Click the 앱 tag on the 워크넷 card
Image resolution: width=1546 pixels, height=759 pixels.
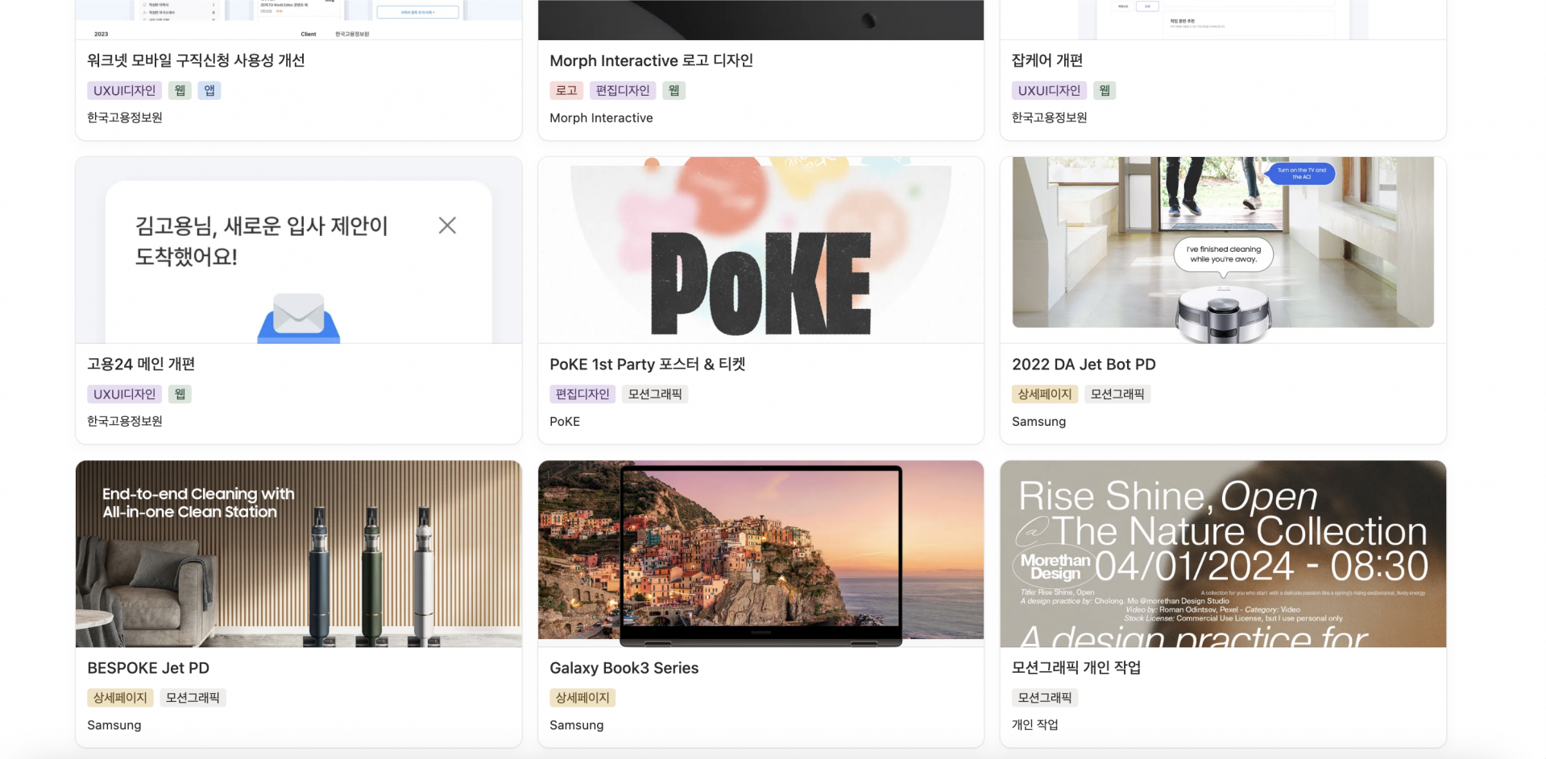coord(209,90)
